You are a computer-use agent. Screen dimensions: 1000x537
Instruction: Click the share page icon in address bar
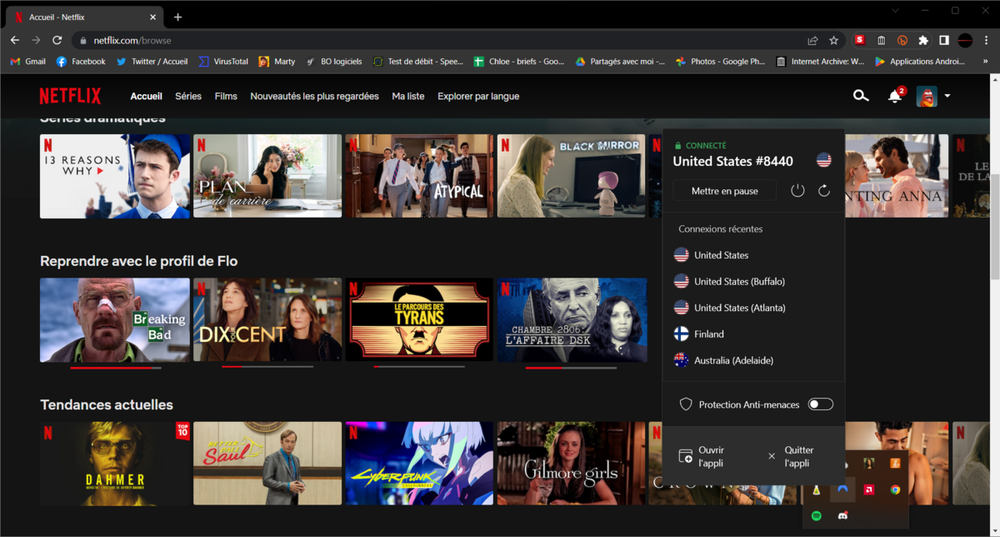(x=812, y=40)
